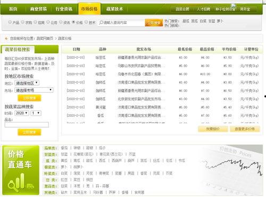
Task: Open the 蒜-蒜薹 category link
Action: [102, 186]
